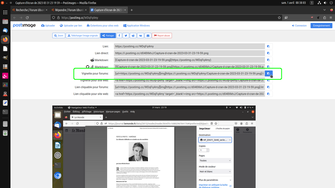This screenshot has height=188, width=335.
Task: Click the uploaded screenshot preview image
Action: click(x=154, y=147)
